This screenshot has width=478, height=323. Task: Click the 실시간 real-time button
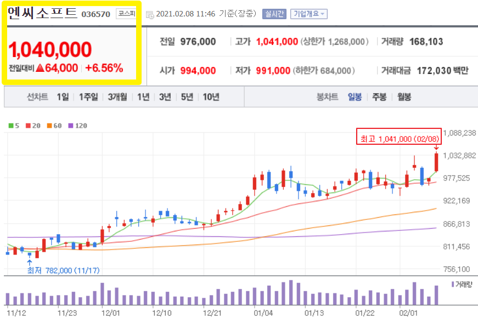pyautogui.click(x=274, y=14)
